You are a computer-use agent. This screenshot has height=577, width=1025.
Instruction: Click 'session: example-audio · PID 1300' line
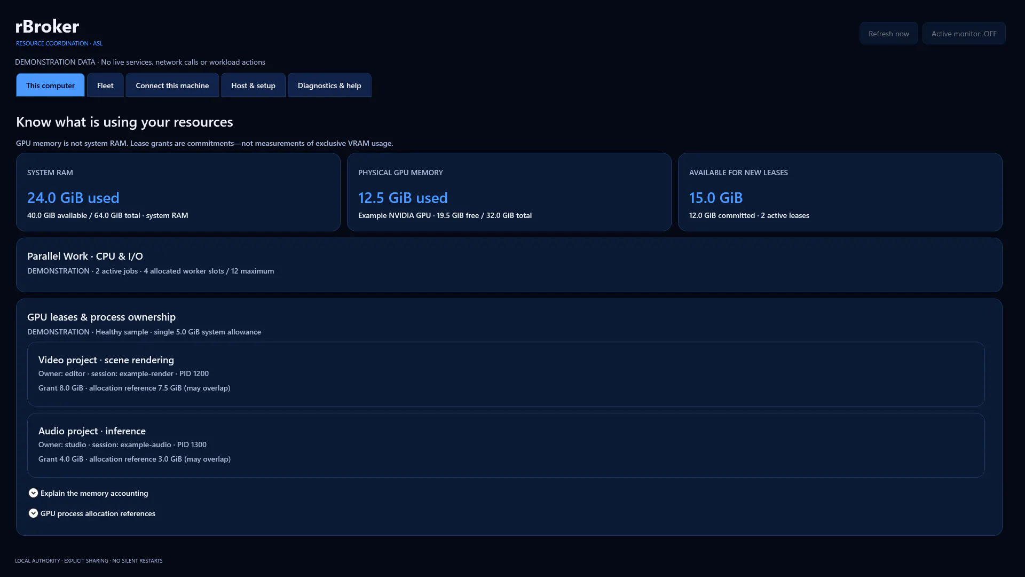[x=149, y=445]
